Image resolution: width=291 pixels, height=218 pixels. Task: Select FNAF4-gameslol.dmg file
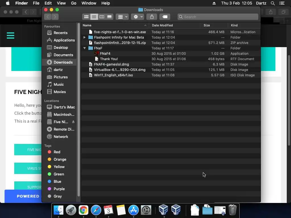(171, 64)
